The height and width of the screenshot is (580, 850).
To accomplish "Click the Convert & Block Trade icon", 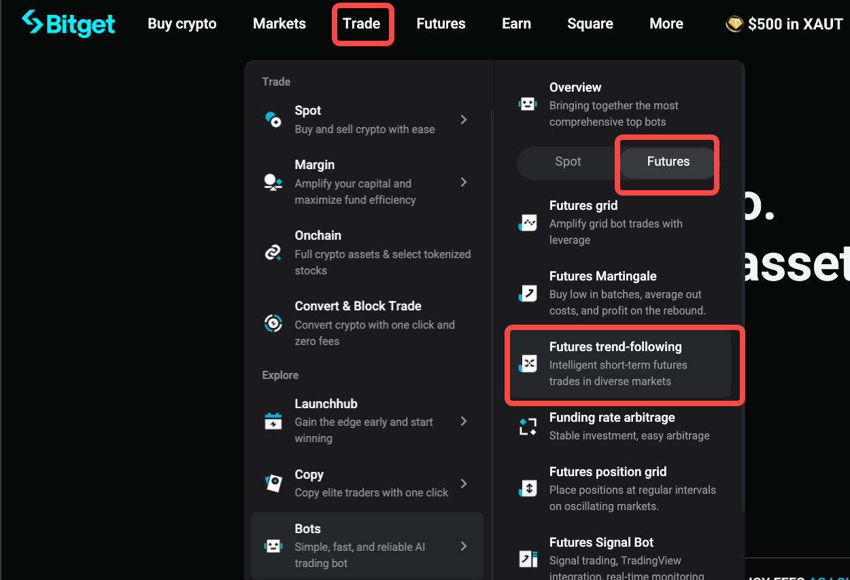I will pos(273,323).
